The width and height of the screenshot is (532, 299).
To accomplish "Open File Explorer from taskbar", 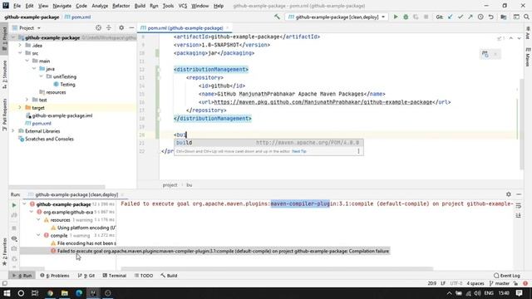I will [65, 293].
